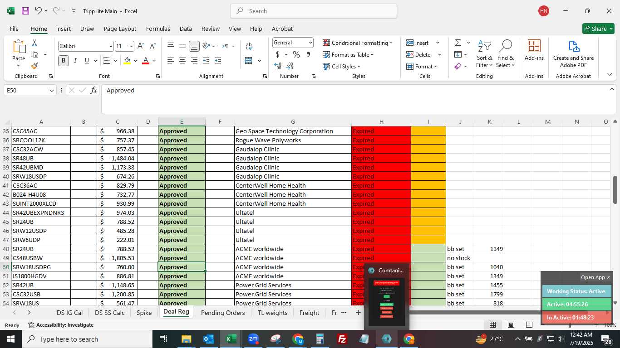Toggle Align Right for the cell
620x348 pixels.
click(194, 60)
